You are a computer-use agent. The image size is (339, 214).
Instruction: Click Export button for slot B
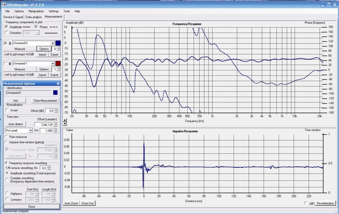[x=55, y=75]
